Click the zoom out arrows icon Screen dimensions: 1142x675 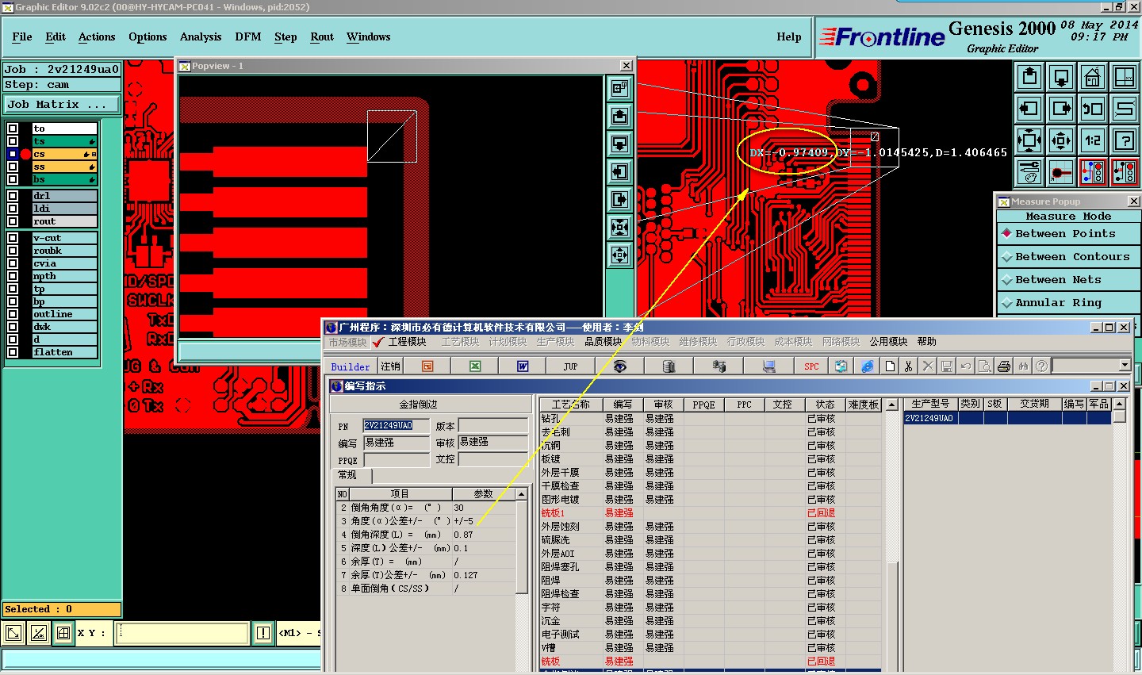pyautogui.click(x=1061, y=140)
